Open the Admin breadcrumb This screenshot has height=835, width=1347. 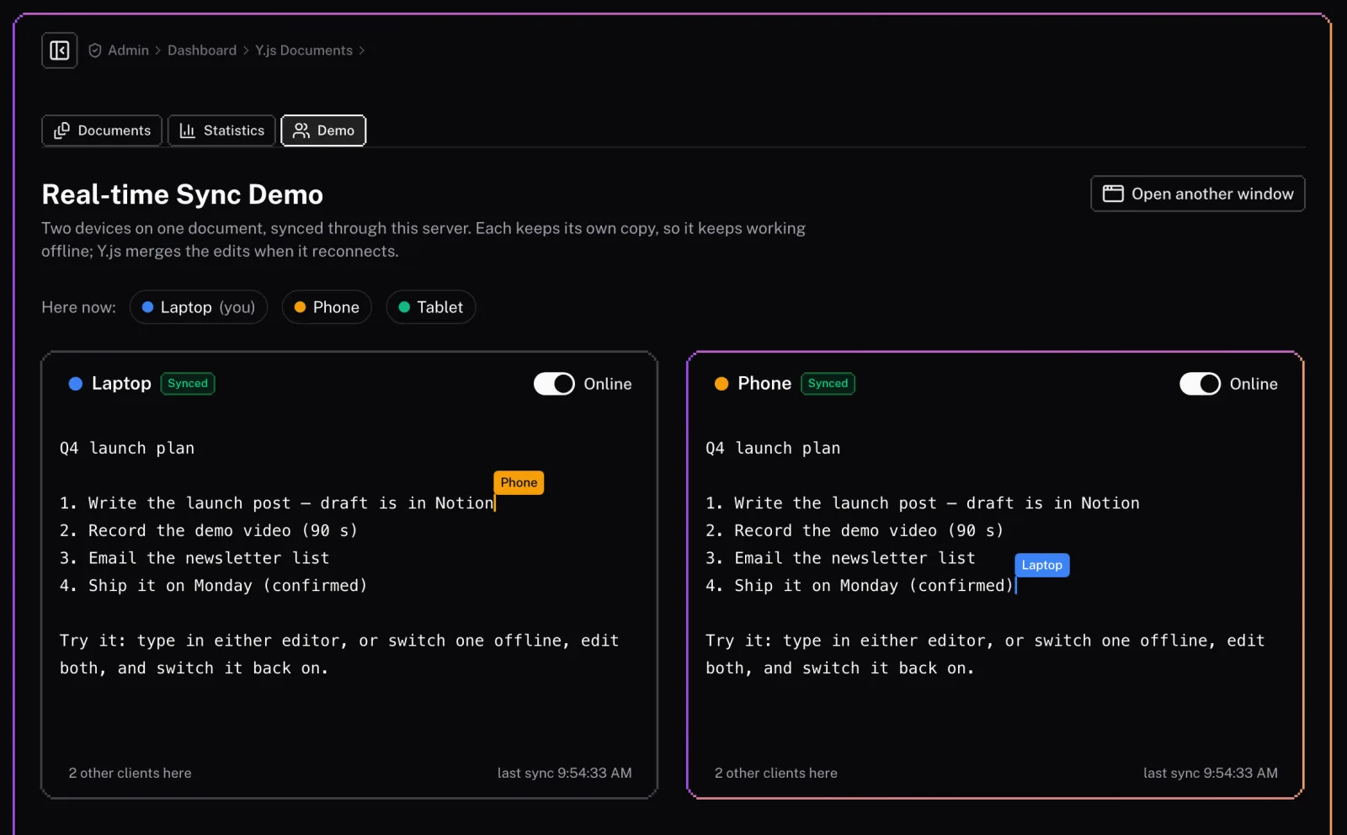[x=128, y=51]
